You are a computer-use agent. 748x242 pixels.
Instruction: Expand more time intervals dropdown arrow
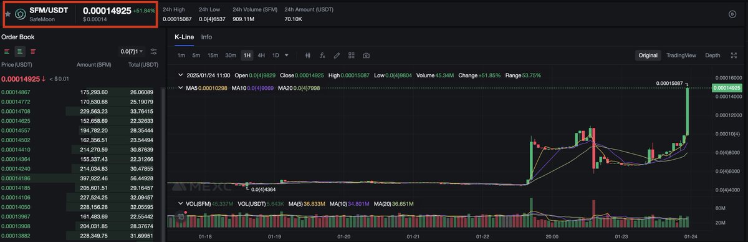click(x=286, y=56)
